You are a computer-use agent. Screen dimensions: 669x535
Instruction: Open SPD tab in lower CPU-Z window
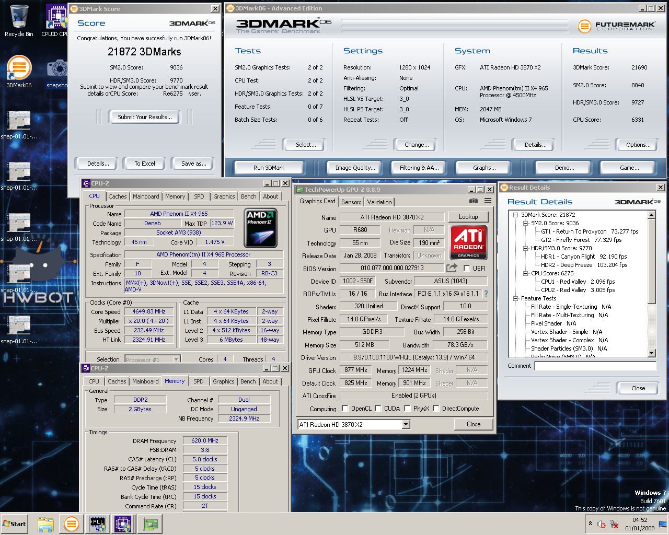(199, 381)
